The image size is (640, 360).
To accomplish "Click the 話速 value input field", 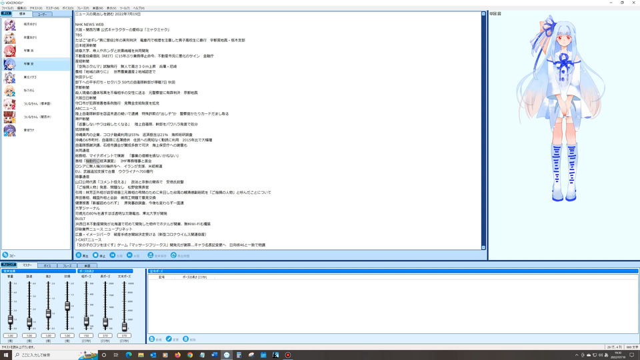I will pyautogui.click(x=29, y=335).
